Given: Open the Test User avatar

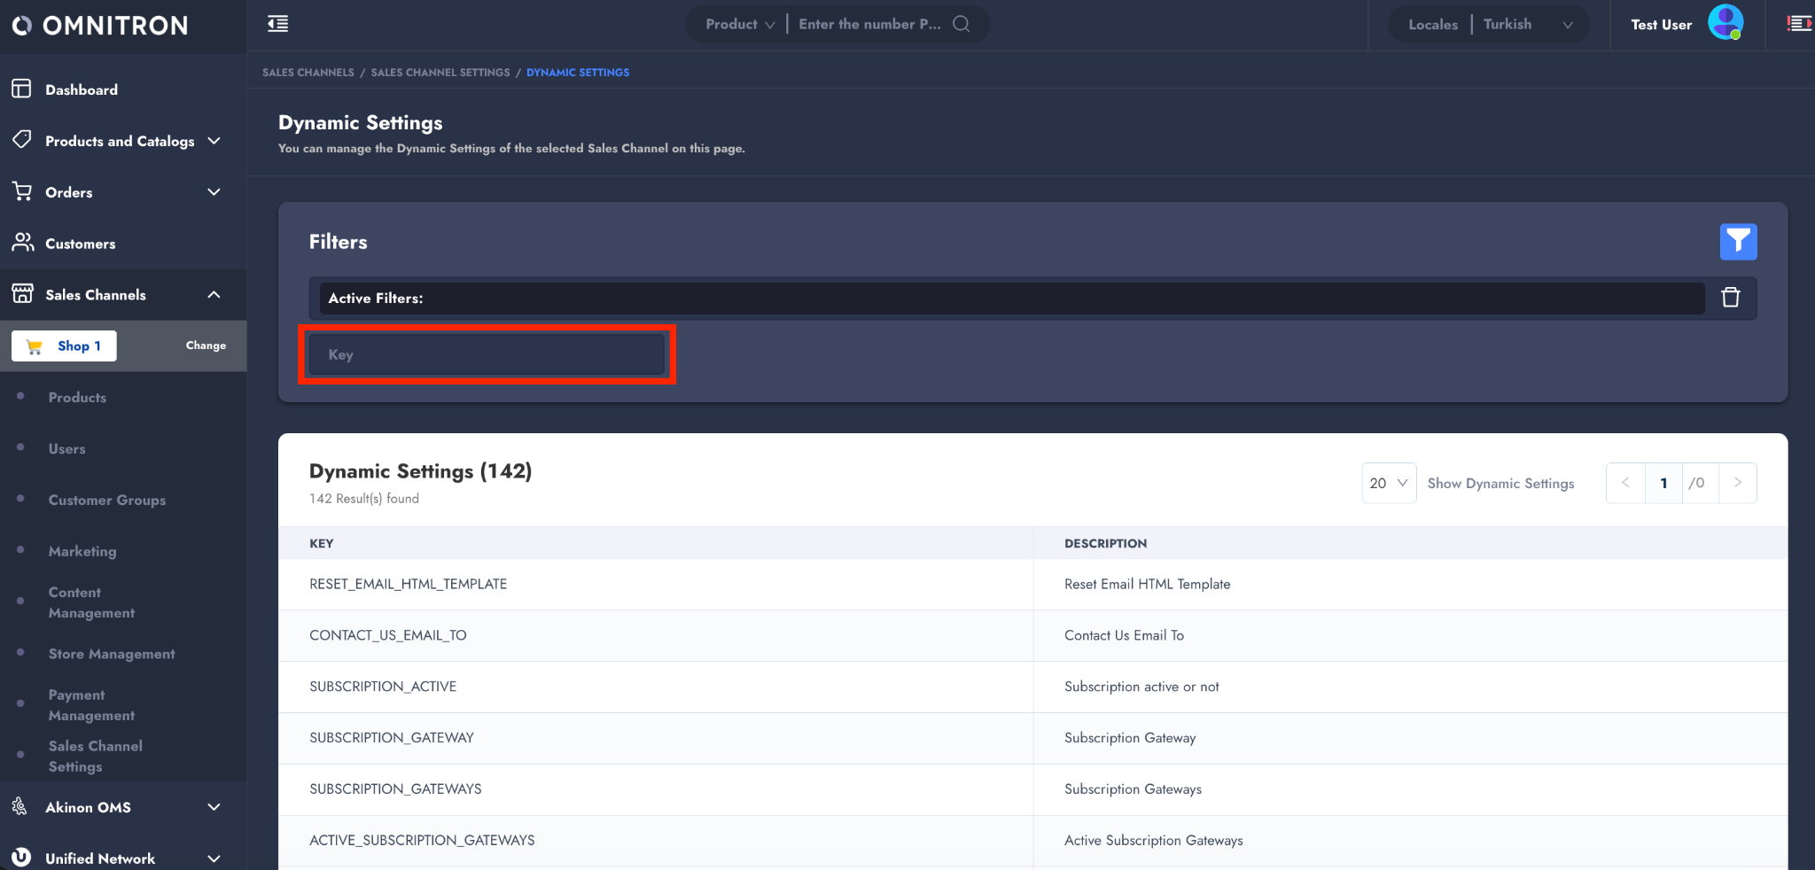Looking at the screenshot, I should pos(1725,23).
